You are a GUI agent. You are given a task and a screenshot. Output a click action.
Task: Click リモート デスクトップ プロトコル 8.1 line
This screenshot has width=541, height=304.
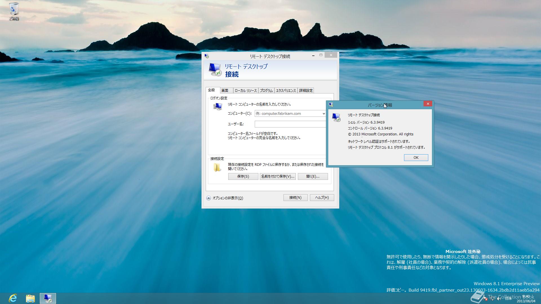coord(386,147)
